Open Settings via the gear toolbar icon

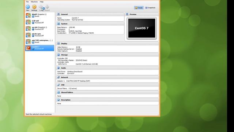[x=34, y=7]
